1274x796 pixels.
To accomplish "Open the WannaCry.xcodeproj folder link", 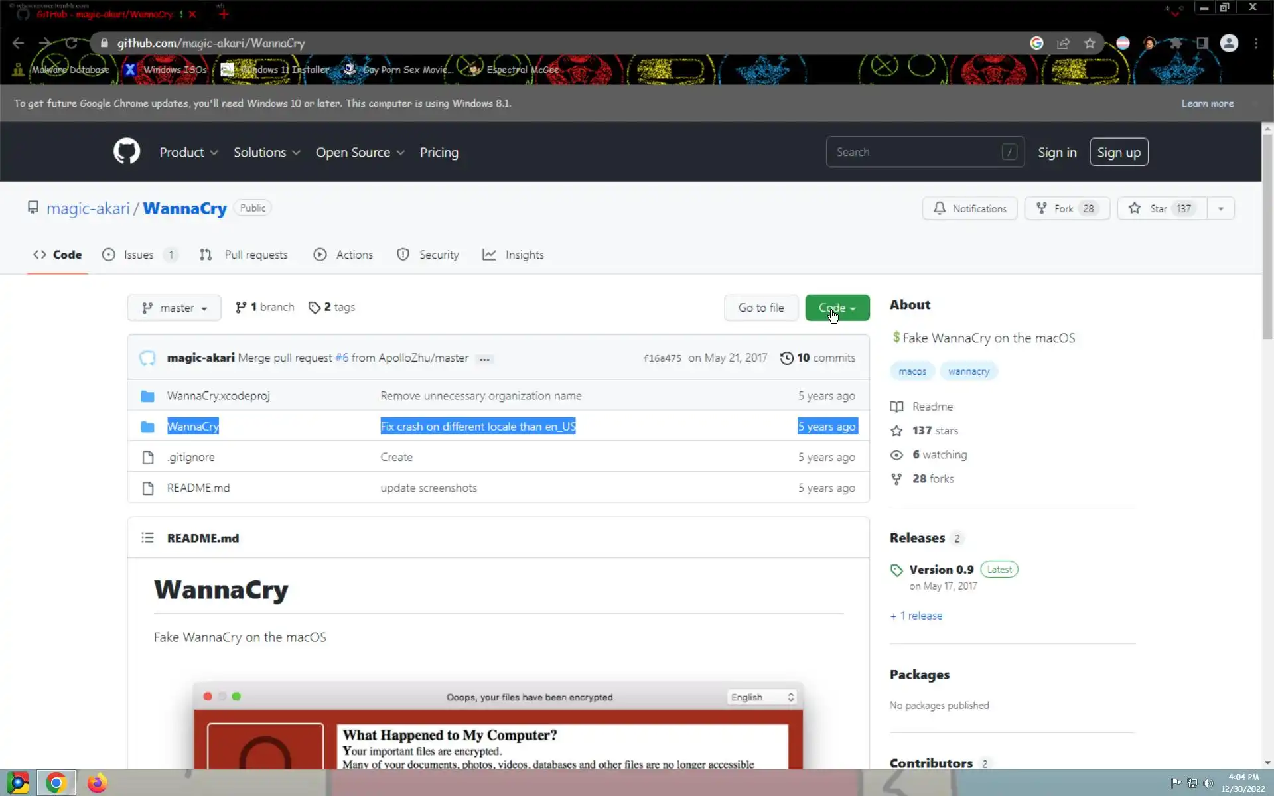I will tap(218, 396).
